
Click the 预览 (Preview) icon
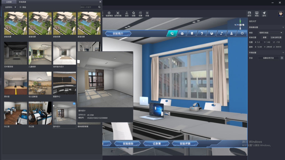pyautogui.click(x=257, y=14)
